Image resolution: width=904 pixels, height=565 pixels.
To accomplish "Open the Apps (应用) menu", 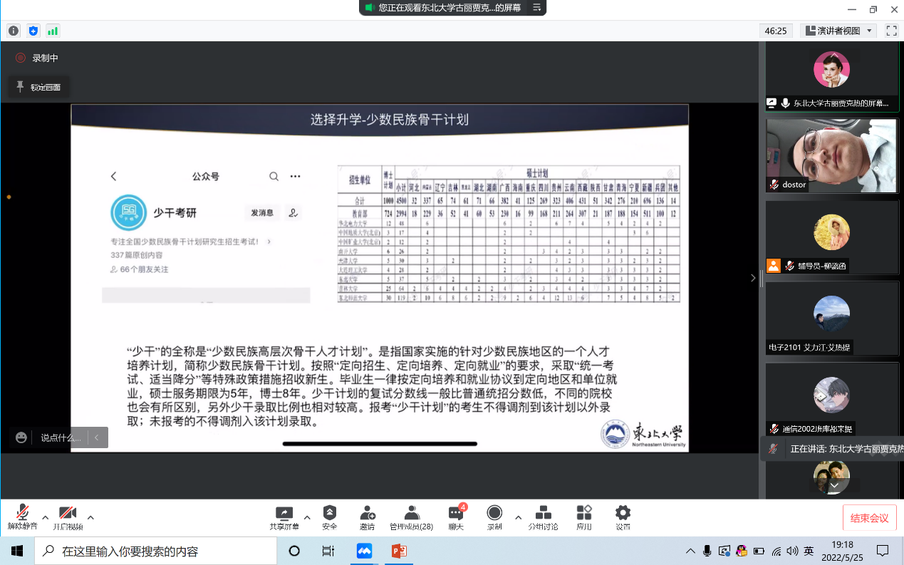I will click(x=584, y=517).
